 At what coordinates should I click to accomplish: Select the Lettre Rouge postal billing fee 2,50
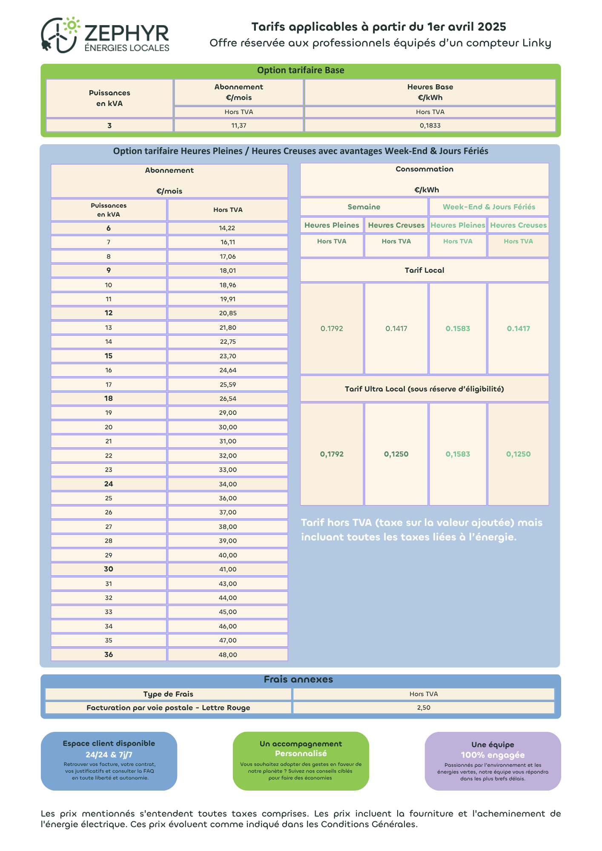[x=424, y=708]
